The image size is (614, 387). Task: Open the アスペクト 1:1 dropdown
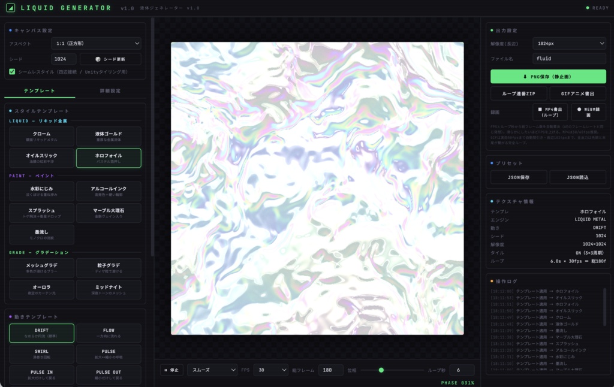(97, 44)
